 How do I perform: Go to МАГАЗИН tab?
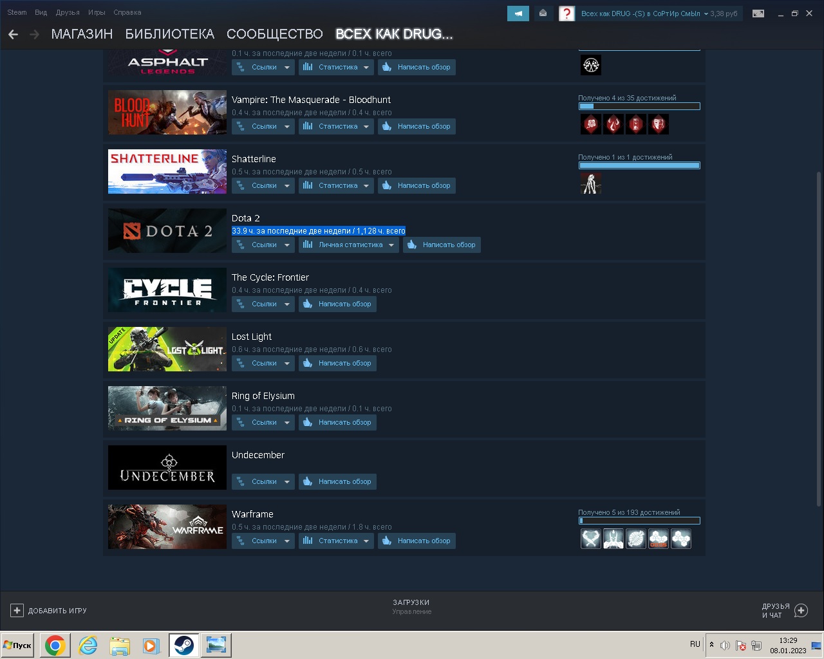pyautogui.click(x=82, y=34)
